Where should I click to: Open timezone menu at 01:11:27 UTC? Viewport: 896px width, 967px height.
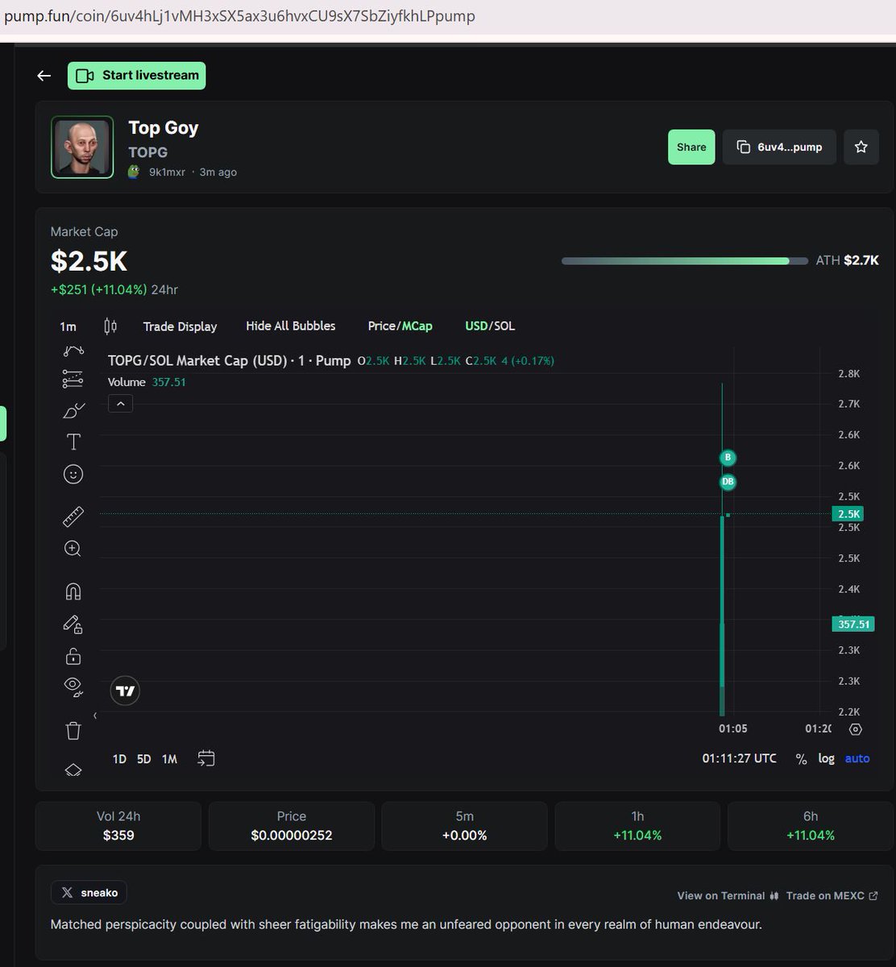point(740,758)
